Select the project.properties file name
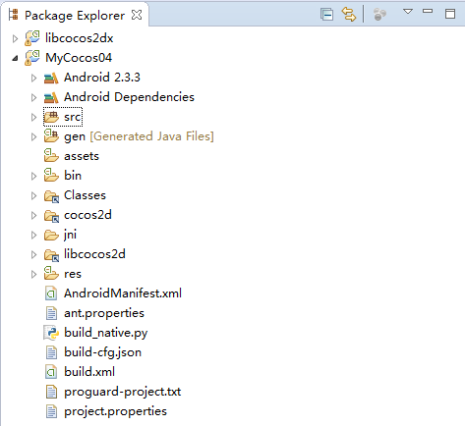 click(115, 411)
